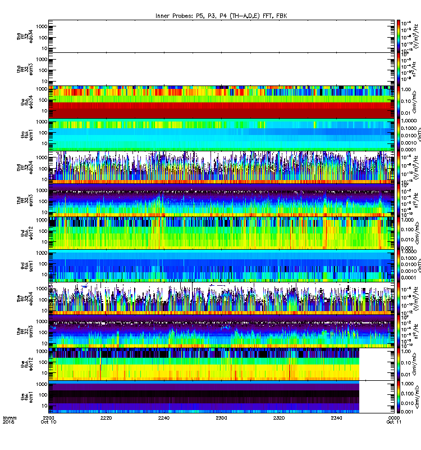The image size is (421, 450).
Task: Click the tha fff 32 scm3 panel label
Action: 25,69
